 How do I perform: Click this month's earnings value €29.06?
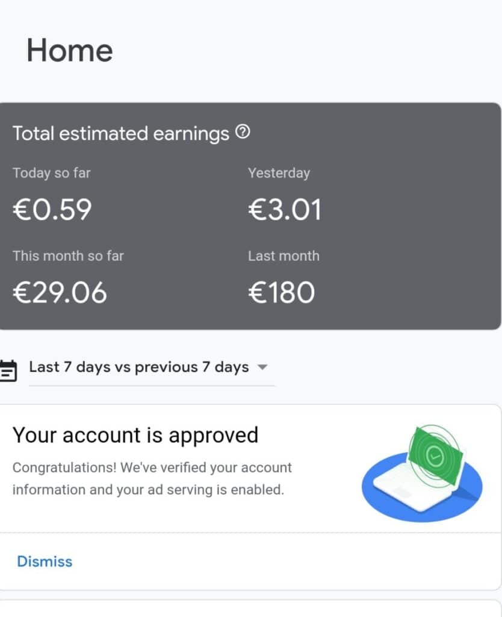point(60,293)
